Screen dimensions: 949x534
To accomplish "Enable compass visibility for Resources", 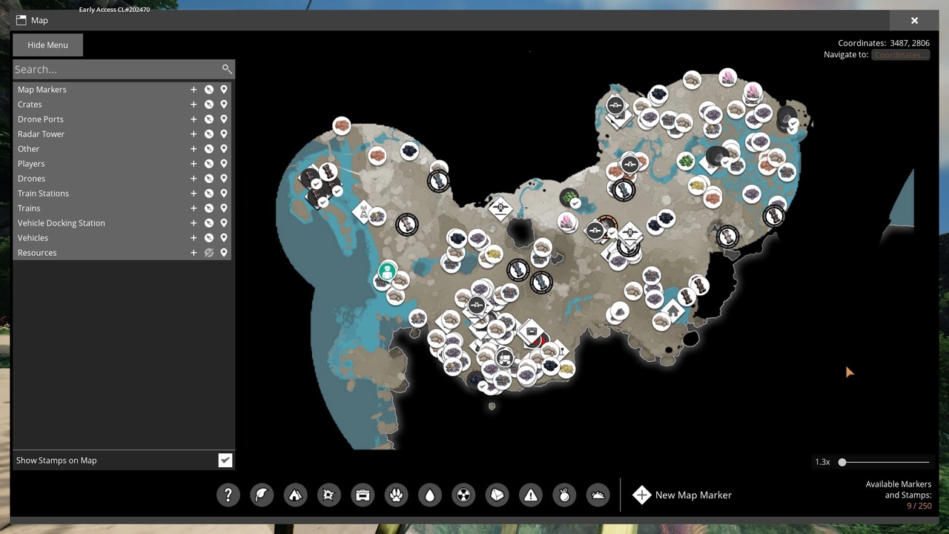I will pos(209,253).
